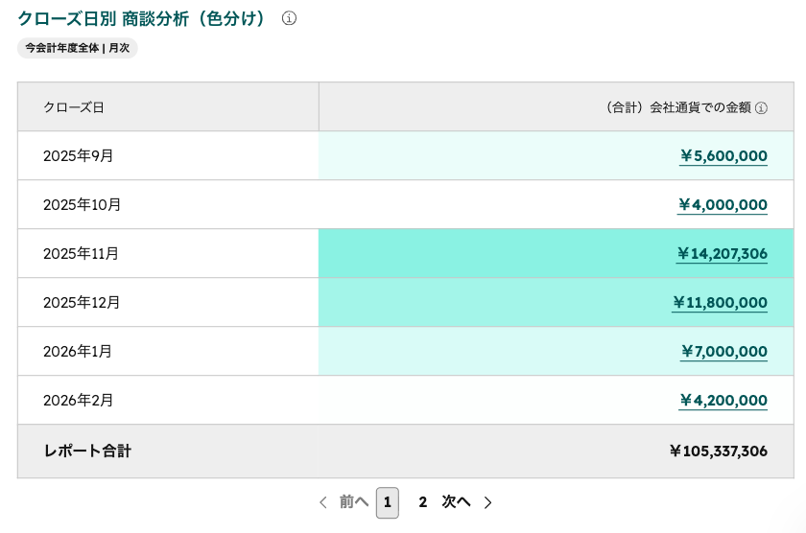Open the ¥5,600,000 amount link
This screenshot has height=533, width=806.
point(723,156)
